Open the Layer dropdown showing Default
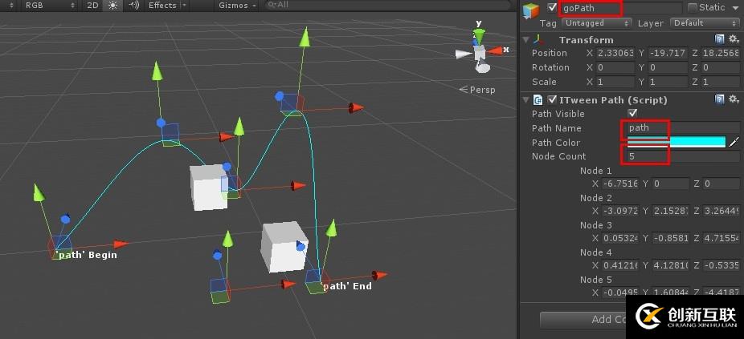This screenshot has height=339, width=744. tap(703, 23)
